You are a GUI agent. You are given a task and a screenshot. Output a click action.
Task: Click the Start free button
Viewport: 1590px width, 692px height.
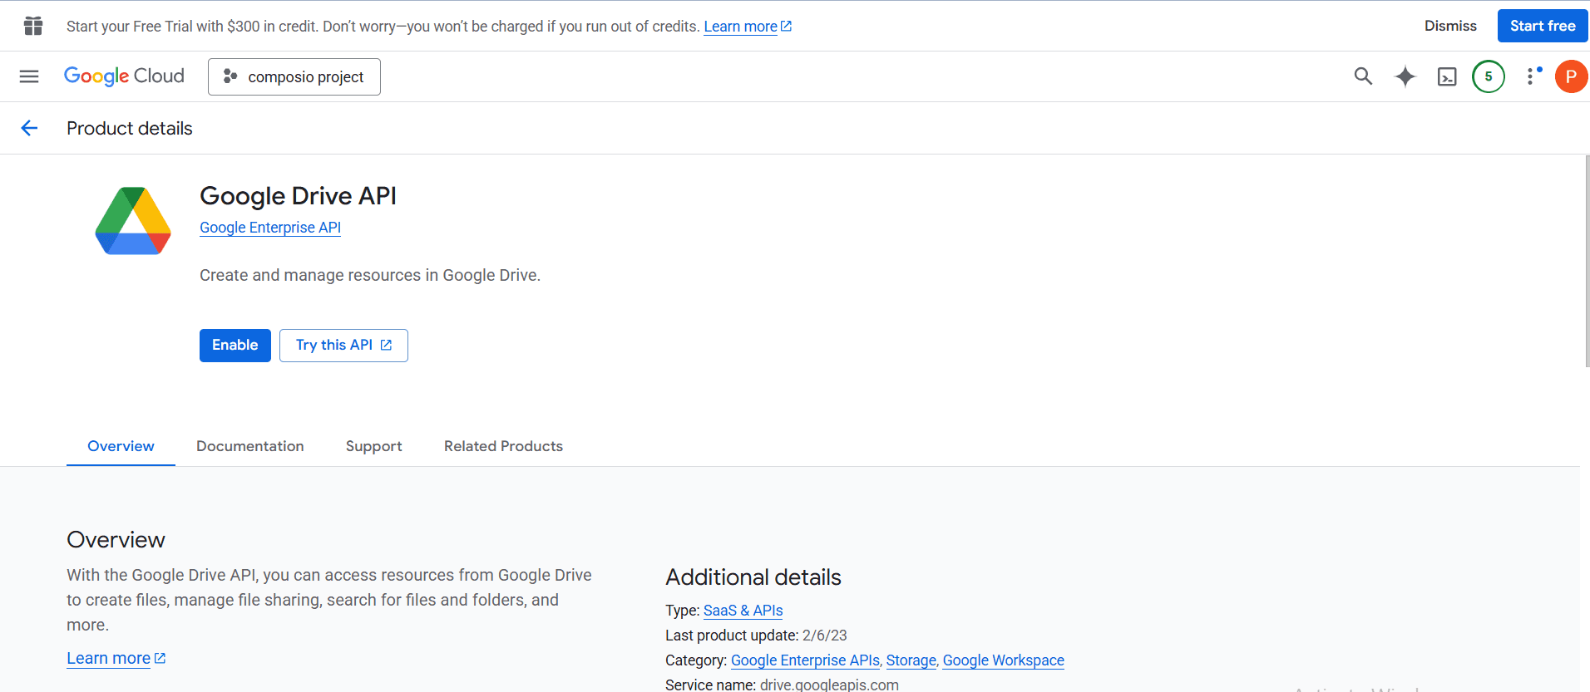click(1543, 26)
